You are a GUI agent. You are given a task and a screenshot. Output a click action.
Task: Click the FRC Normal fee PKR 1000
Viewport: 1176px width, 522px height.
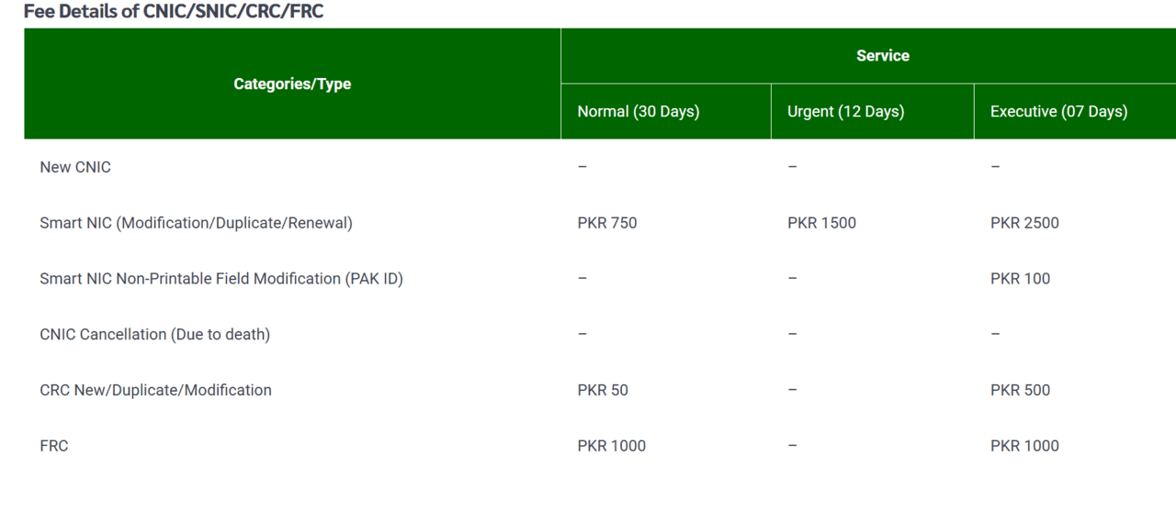click(611, 446)
